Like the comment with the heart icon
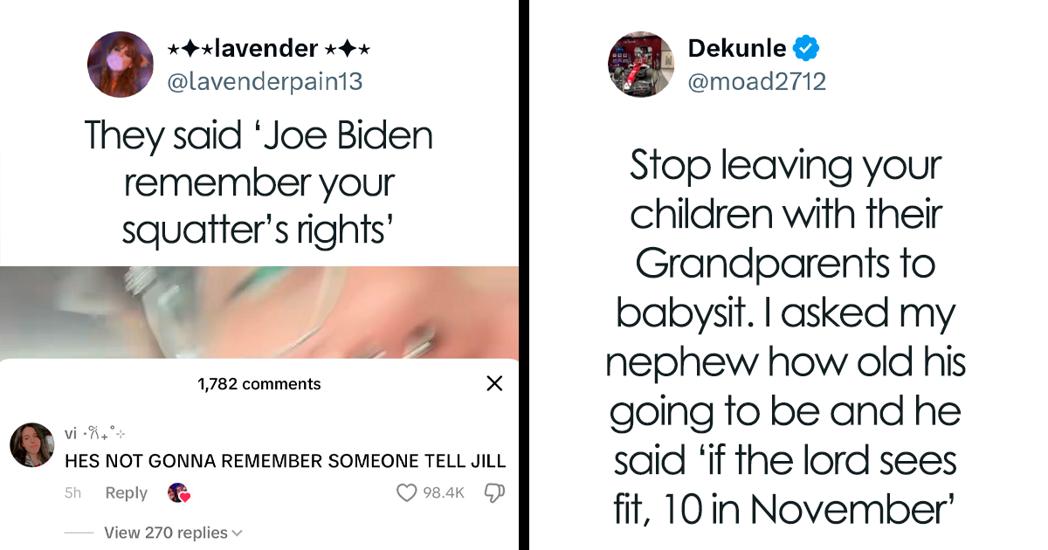 407,493
